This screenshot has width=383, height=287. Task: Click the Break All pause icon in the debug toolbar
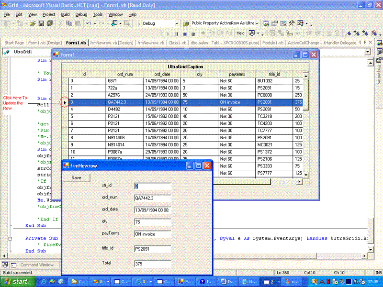coord(177,33)
